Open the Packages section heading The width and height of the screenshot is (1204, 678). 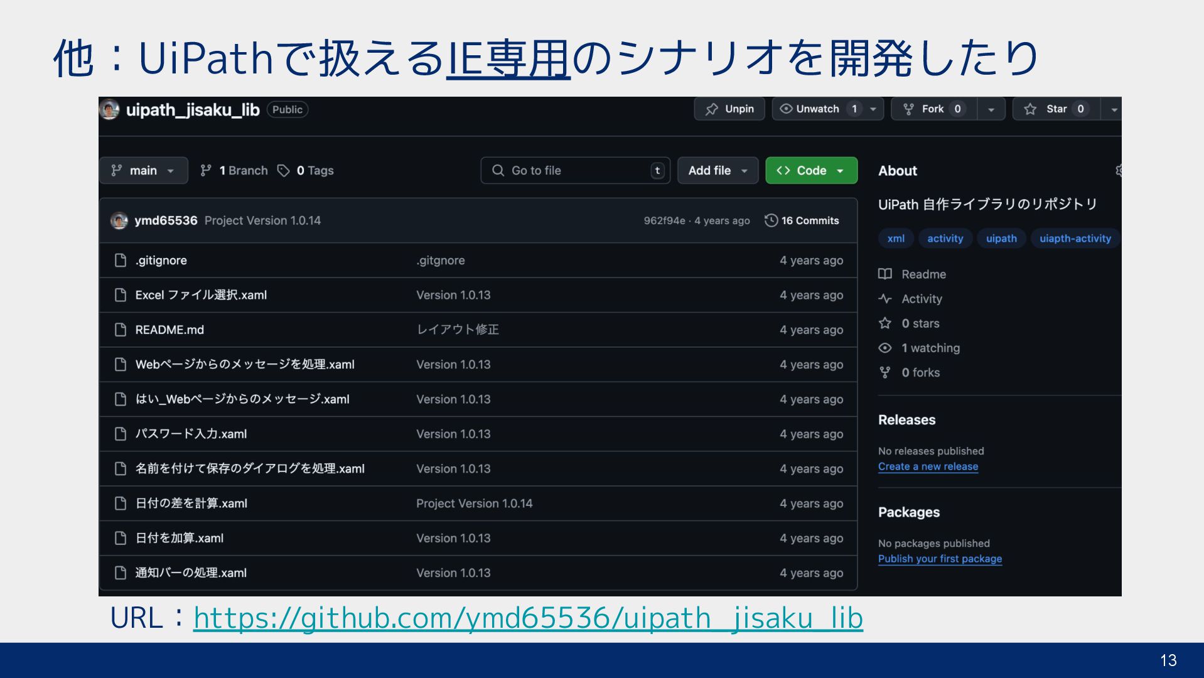click(x=908, y=512)
